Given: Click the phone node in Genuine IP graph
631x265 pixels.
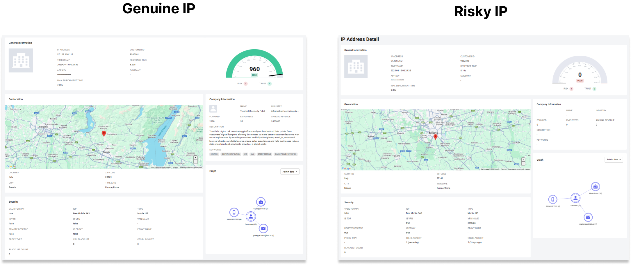Looking at the screenshot, I should (x=234, y=213).
